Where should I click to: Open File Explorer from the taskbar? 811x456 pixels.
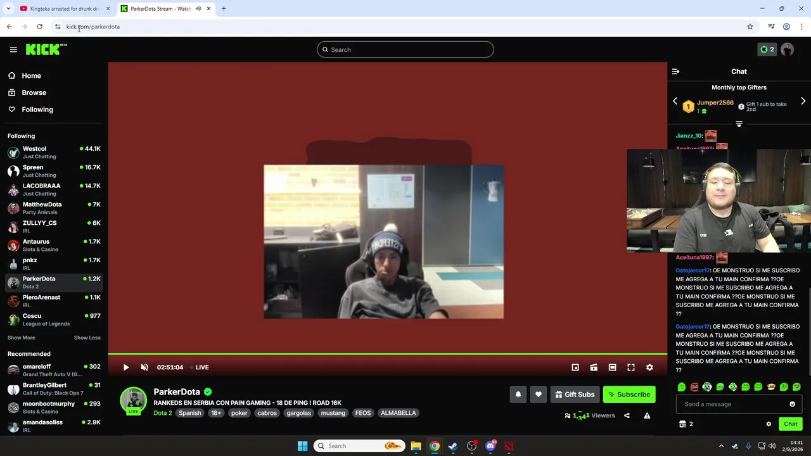(x=416, y=446)
